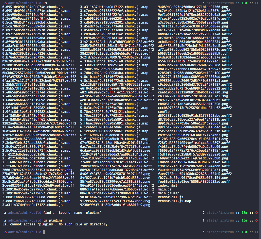This screenshot has height=239, width=261.
Task: Click '16m' timer on the 'ls plugins' line
Action: coord(245,220)
